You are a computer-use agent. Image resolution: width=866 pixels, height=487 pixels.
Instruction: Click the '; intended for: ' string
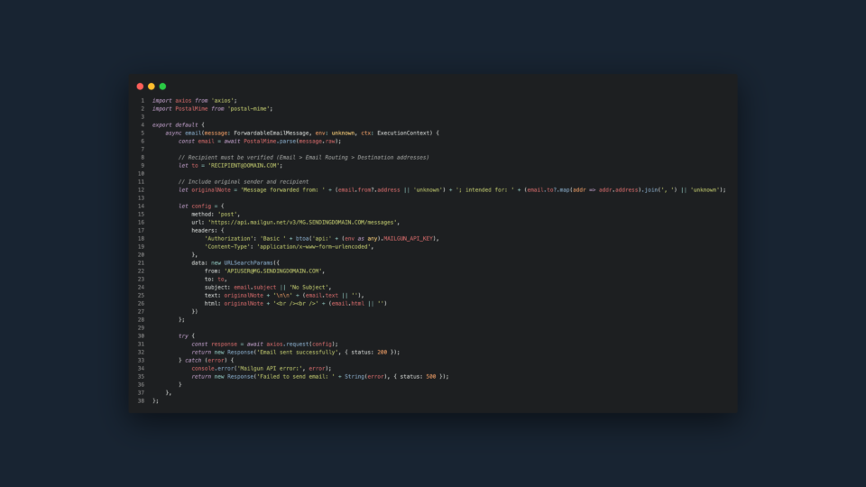tap(485, 190)
